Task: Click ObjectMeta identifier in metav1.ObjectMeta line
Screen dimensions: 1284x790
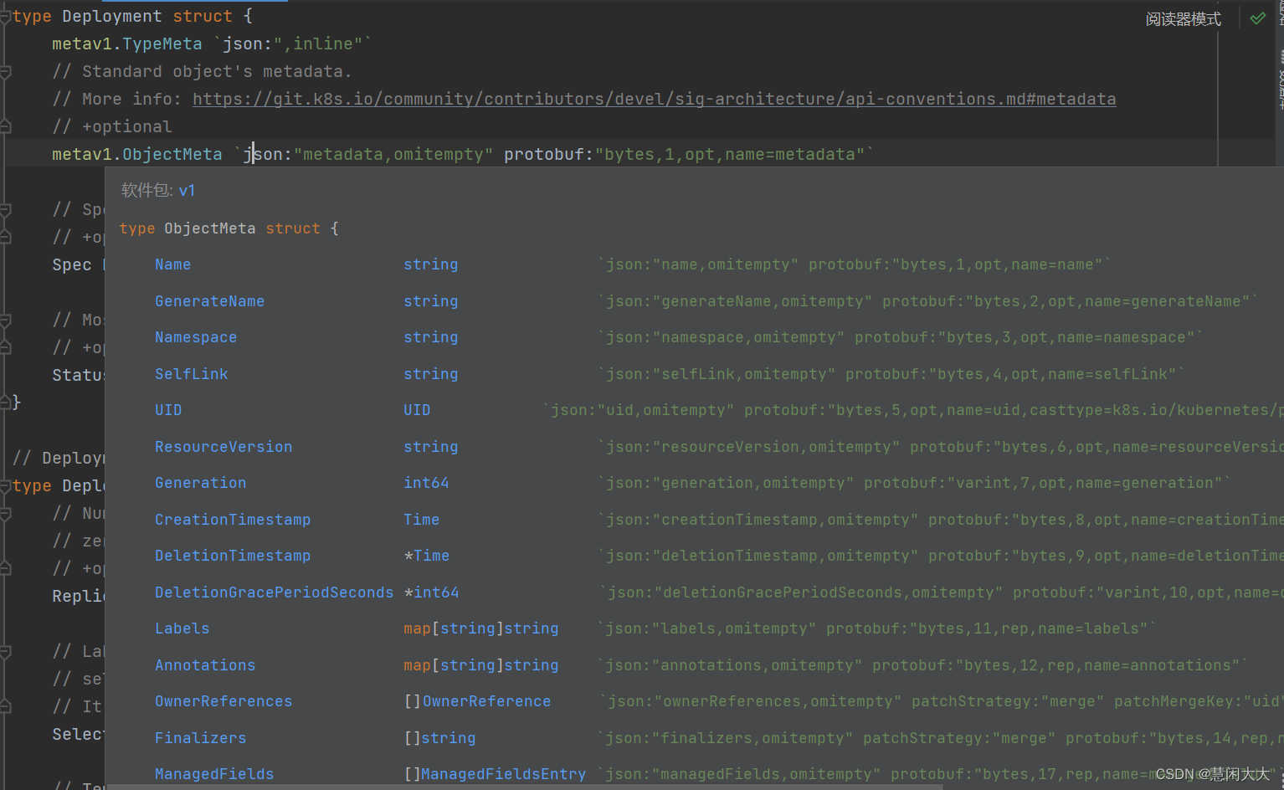Action: 172,155
